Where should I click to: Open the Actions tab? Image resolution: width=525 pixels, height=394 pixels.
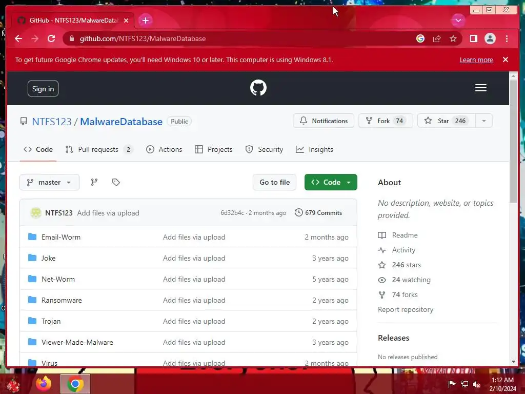tap(164, 149)
